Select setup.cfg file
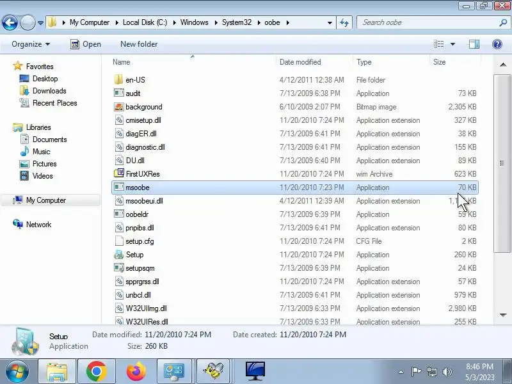Viewport: 512px width, 384px height. [x=295, y=241]
